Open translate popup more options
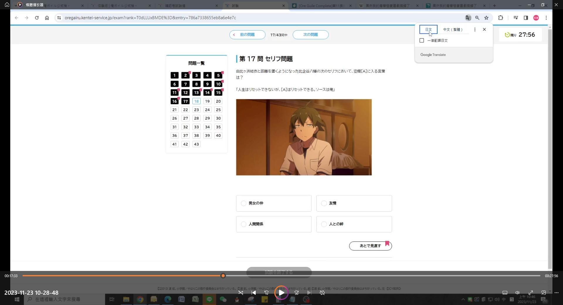The width and height of the screenshot is (563, 305). click(475, 30)
